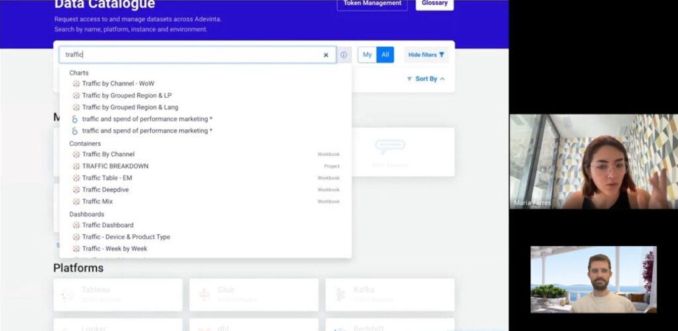Select Traffic by Channel - WoW suggestion
678x331 pixels.
pos(118,83)
